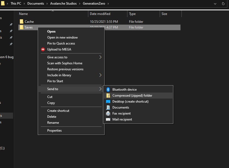Expand the chevron after GenerationZero
This screenshot has height=168, width=229.
(x=108, y=4)
